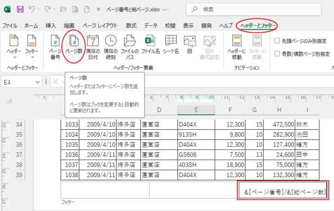The width and height of the screenshot is (334, 211).
Task: Expand the Name Box dropdown arrow
Action: (x=38, y=82)
